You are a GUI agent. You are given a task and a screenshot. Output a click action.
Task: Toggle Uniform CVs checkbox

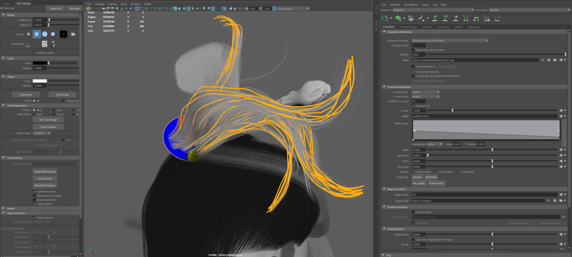coord(413,106)
